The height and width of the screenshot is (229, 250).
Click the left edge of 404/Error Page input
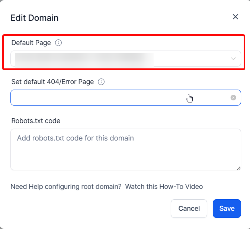coord(15,97)
